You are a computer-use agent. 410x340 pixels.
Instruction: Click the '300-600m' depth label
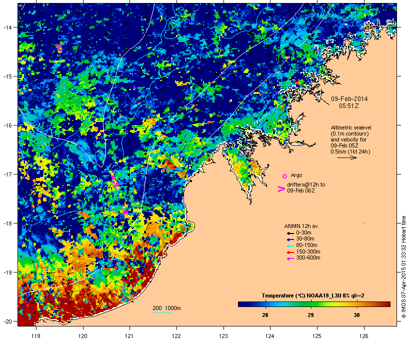[x=308, y=258]
